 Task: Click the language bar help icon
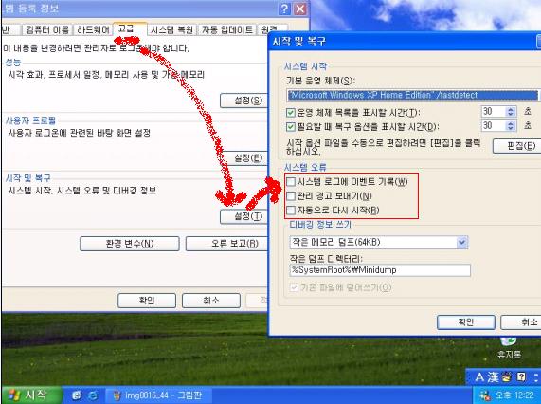click(x=521, y=377)
